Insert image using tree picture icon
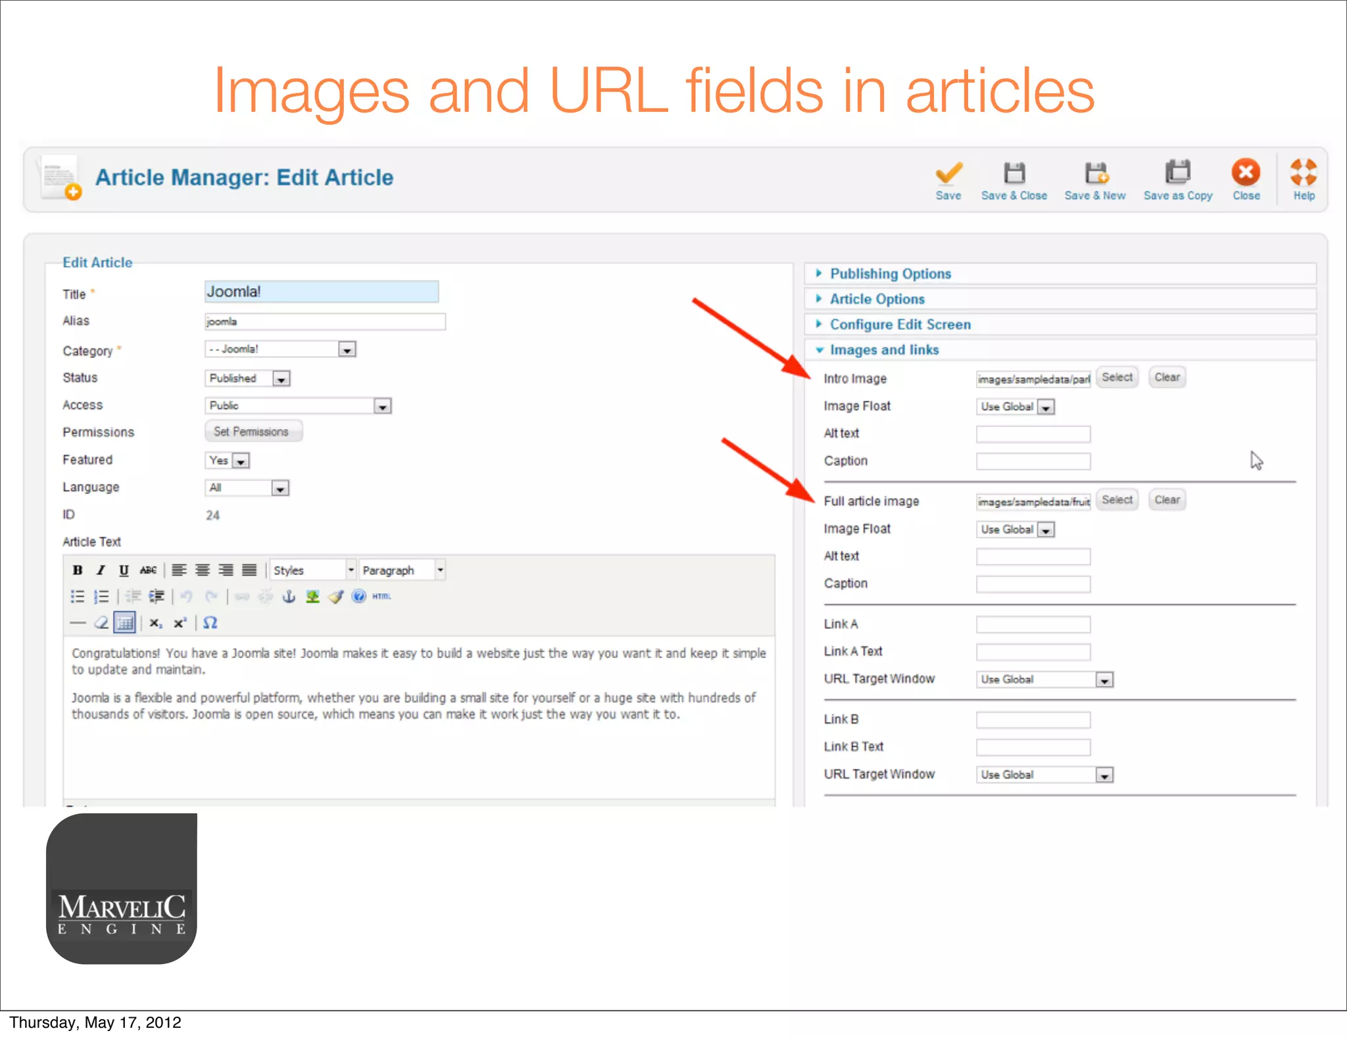The width and height of the screenshot is (1347, 1037). [312, 596]
